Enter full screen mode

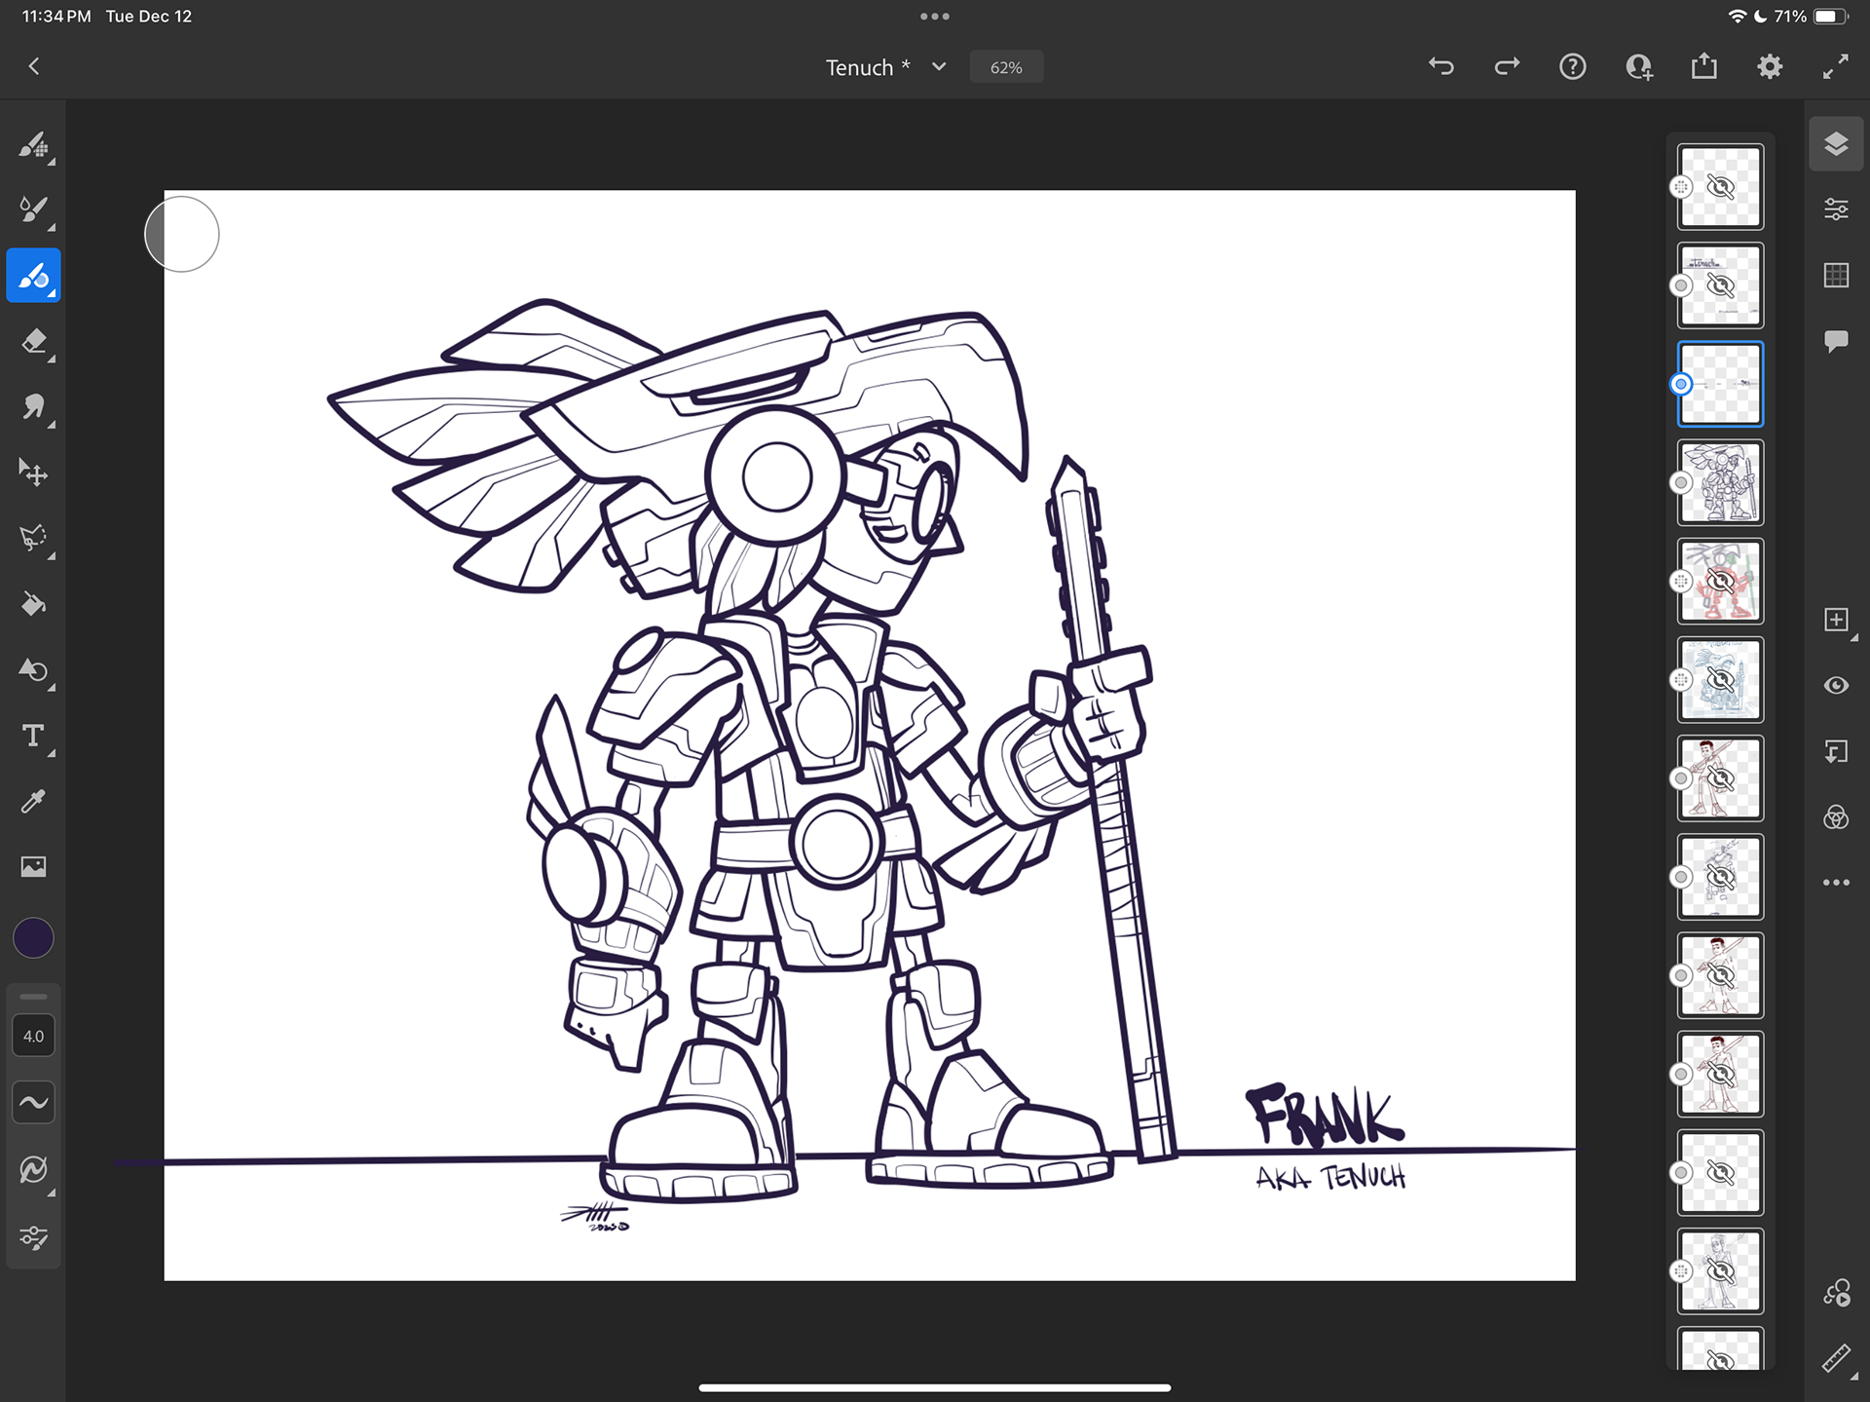pos(1836,66)
